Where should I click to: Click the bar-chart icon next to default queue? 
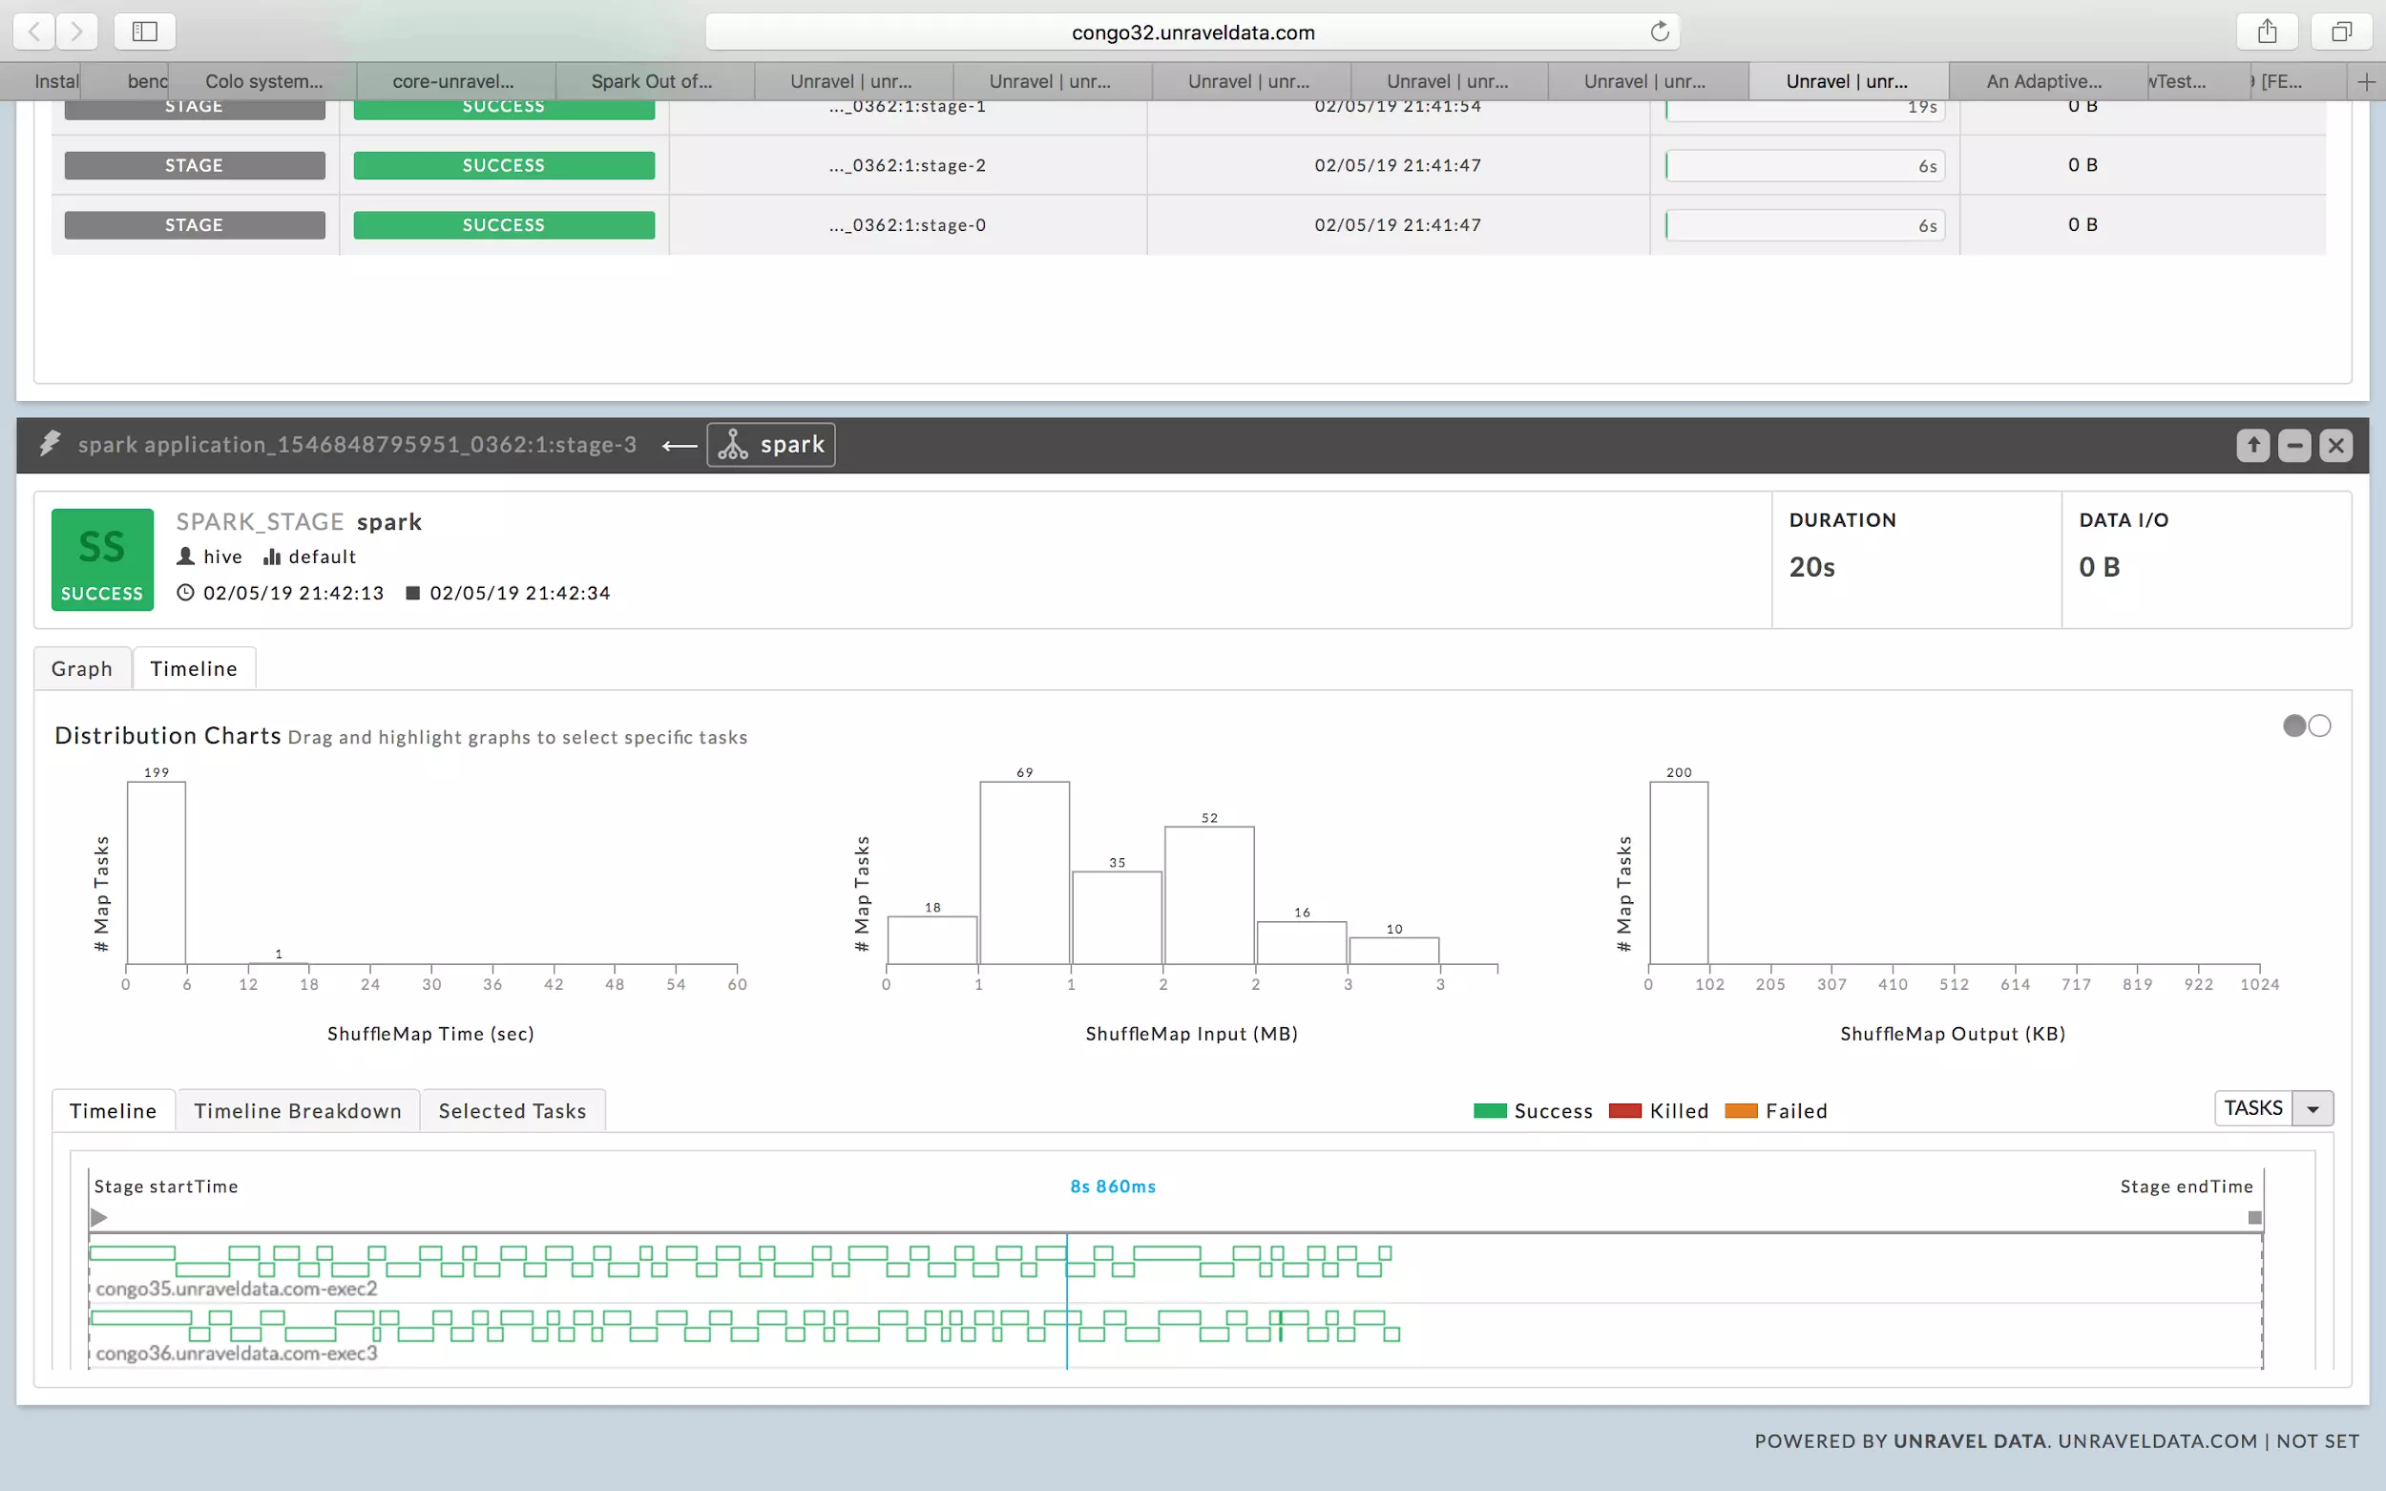point(272,556)
